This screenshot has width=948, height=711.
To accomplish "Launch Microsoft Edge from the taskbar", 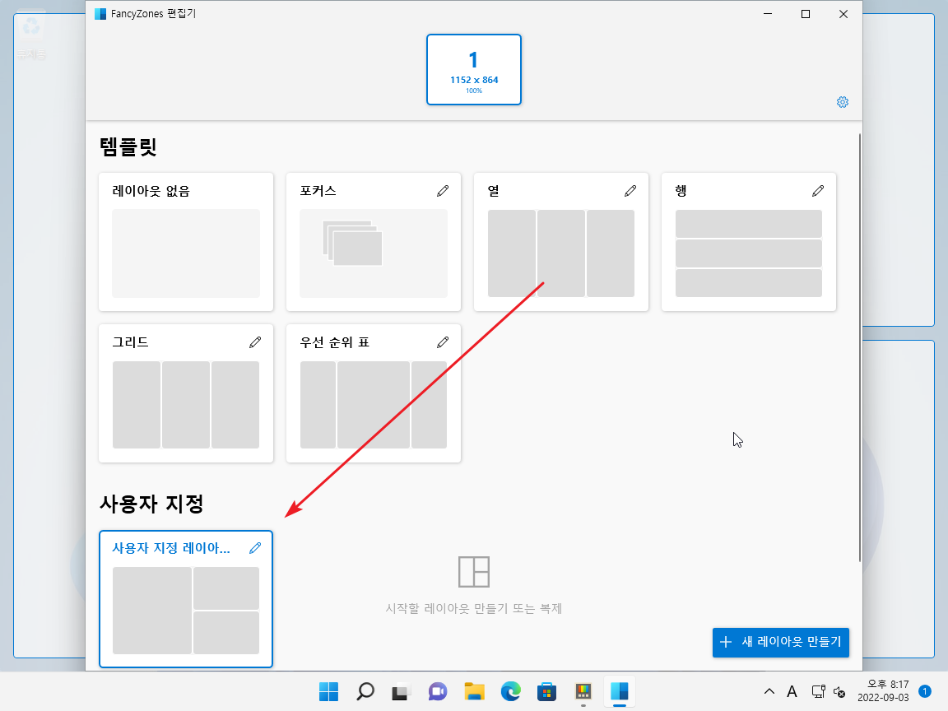I will 510,691.
